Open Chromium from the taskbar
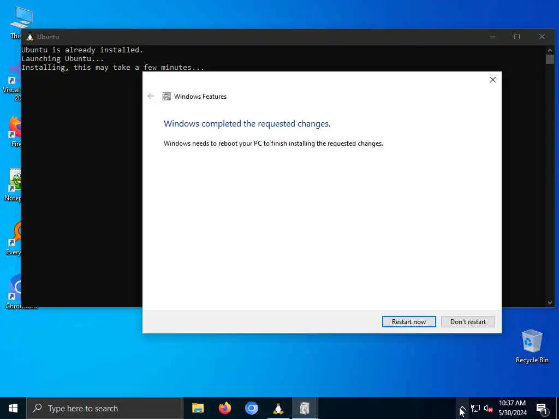 pyautogui.click(x=251, y=408)
